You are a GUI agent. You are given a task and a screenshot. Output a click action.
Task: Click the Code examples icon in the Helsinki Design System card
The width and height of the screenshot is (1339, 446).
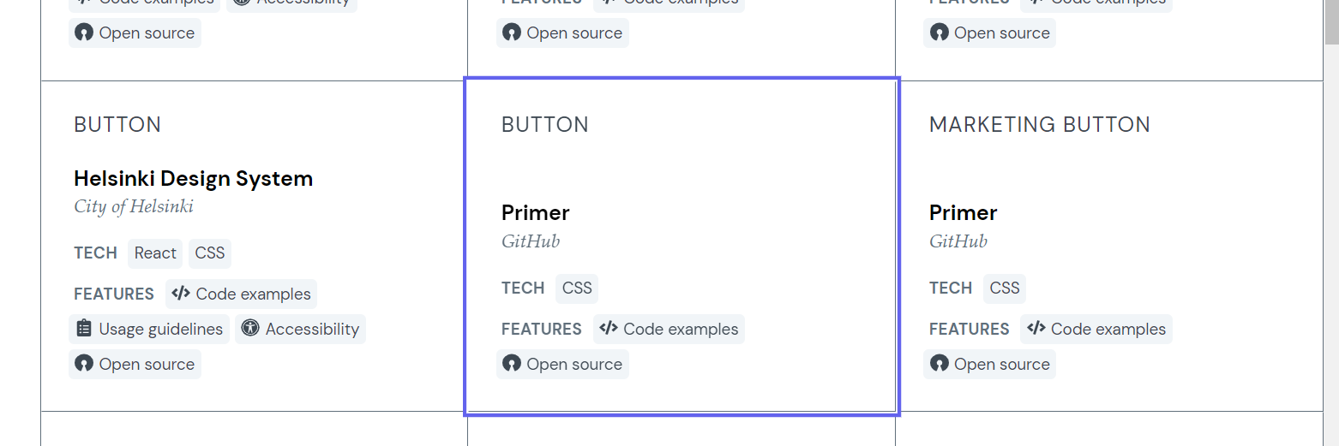(180, 294)
